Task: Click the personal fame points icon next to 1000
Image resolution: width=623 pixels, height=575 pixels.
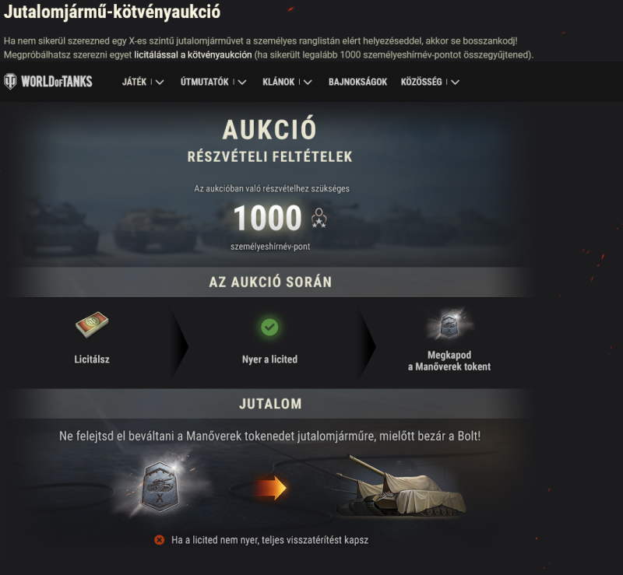Action: pyautogui.click(x=319, y=218)
